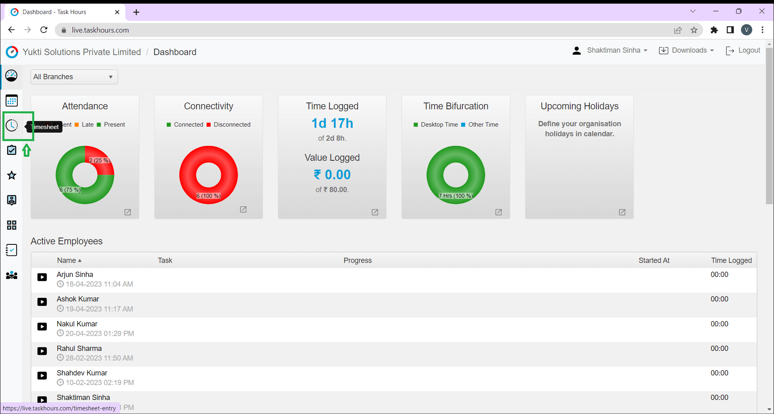Click play icon for Arjun Sinha
The image size is (774, 414).
click(x=42, y=277)
